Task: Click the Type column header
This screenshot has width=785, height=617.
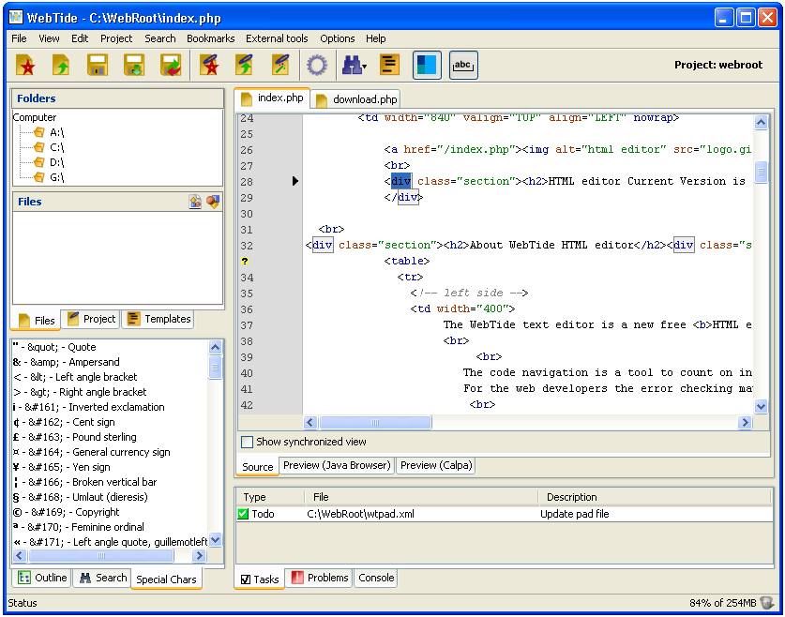Action: pyautogui.click(x=270, y=497)
